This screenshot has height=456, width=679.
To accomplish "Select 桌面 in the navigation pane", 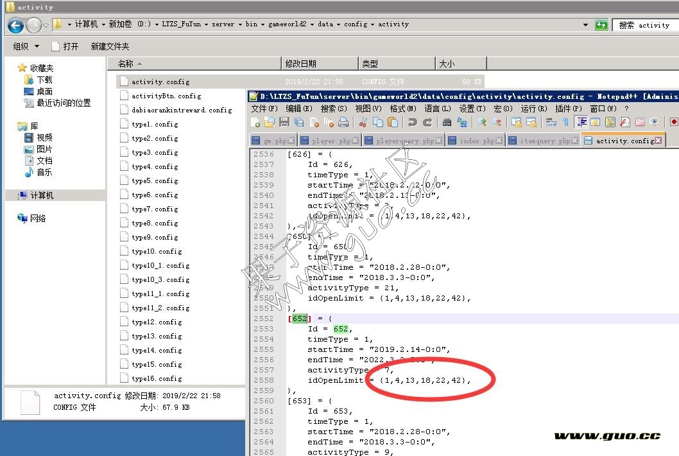I will pos(39,91).
